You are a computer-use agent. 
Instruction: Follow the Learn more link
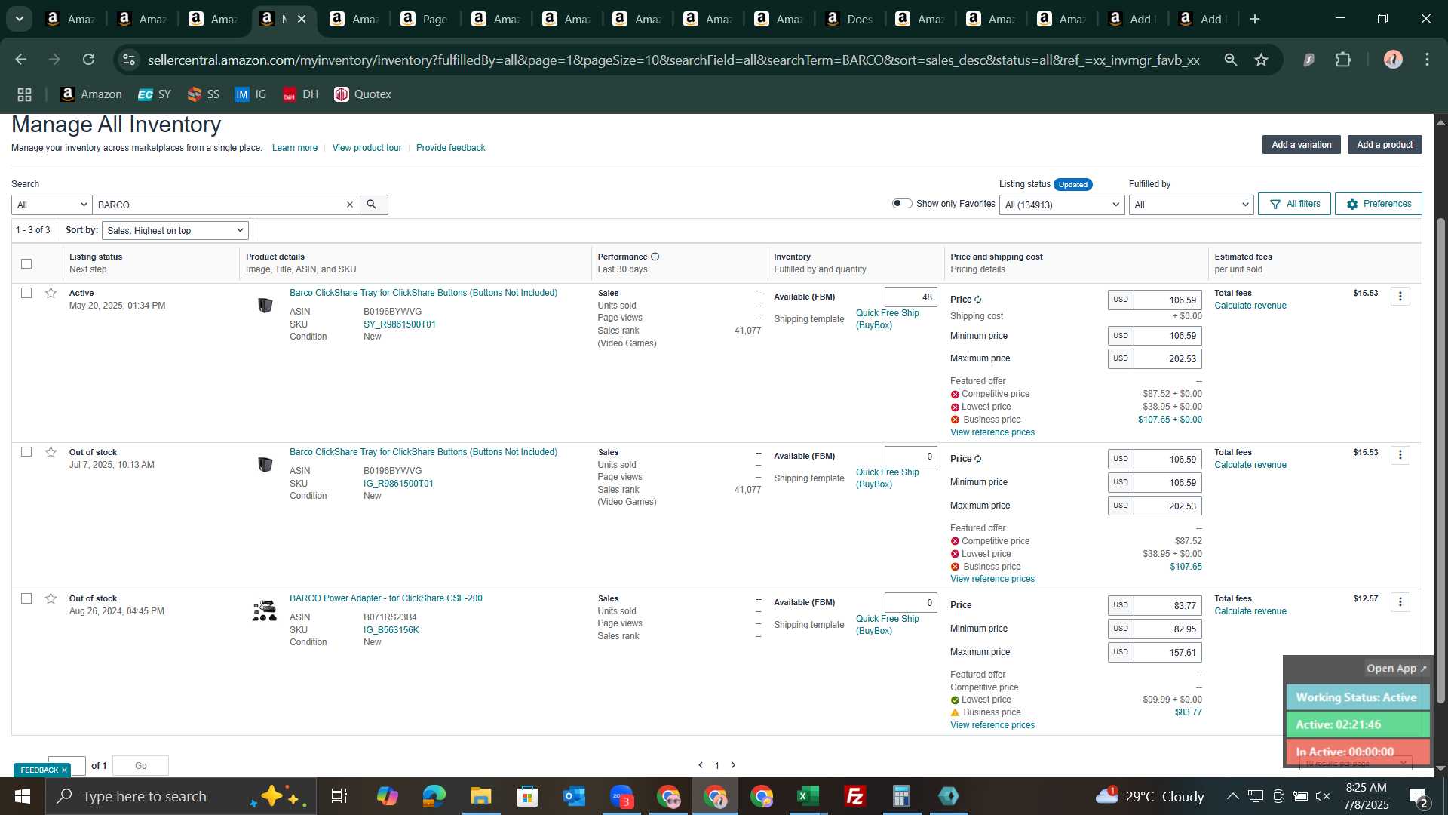pyautogui.click(x=295, y=148)
